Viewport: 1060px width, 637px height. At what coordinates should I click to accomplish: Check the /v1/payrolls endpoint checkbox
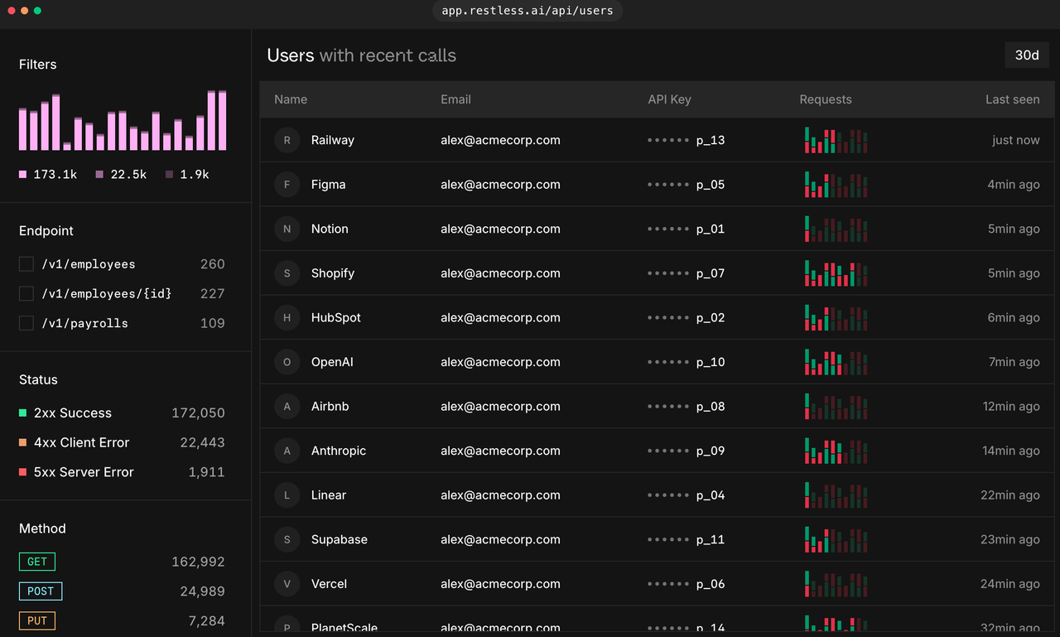point(26,323)
